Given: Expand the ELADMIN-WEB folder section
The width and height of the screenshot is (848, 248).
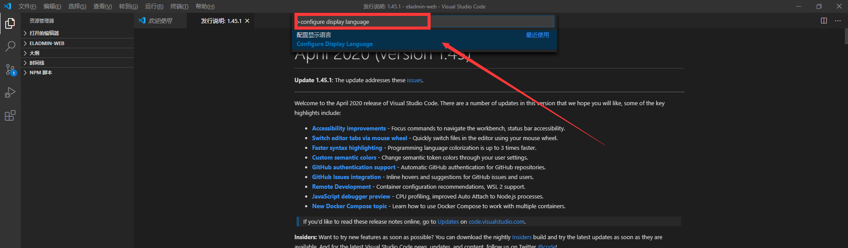Looking at the screenshot, I should 77,43.
